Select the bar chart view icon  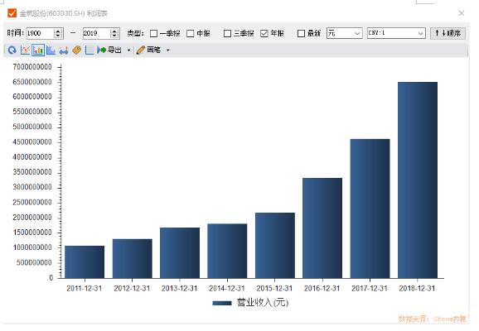coord(38,50)
